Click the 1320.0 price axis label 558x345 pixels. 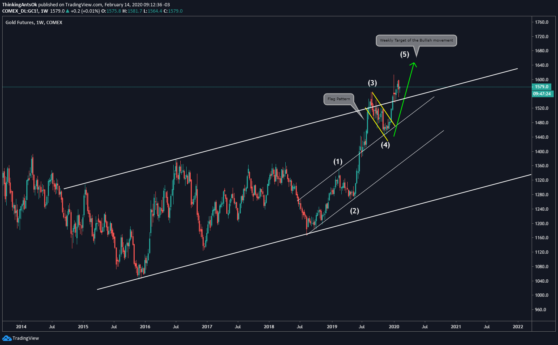point(542,180)
